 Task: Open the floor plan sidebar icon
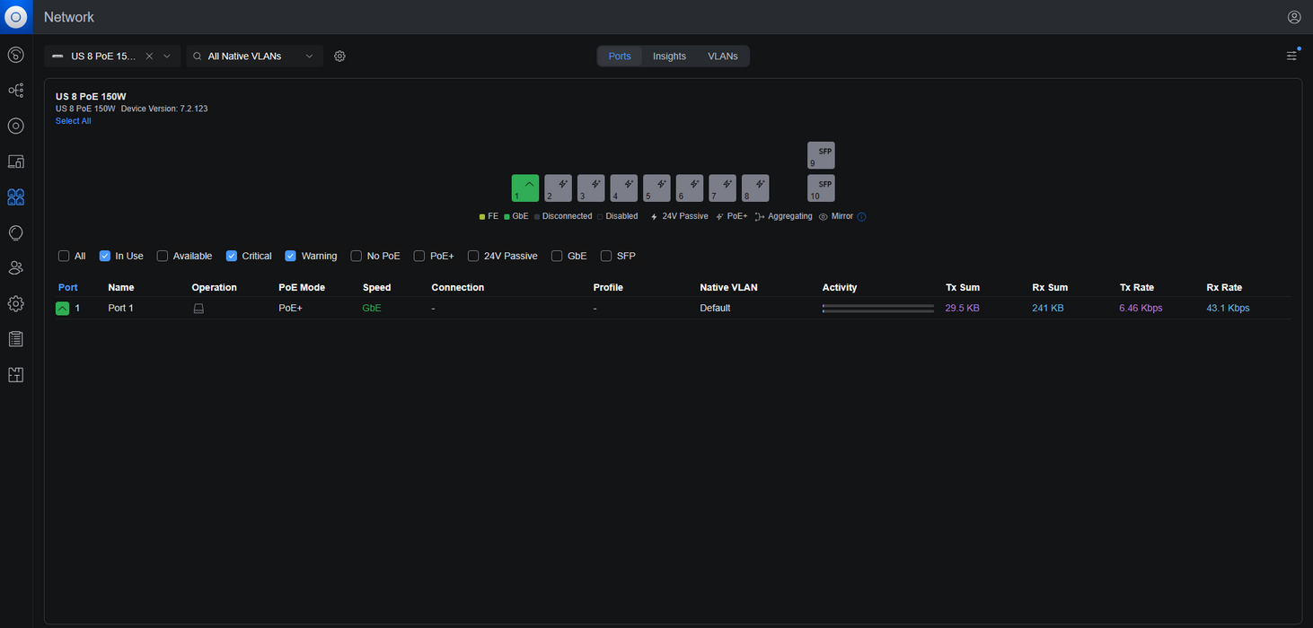(16, 375)
